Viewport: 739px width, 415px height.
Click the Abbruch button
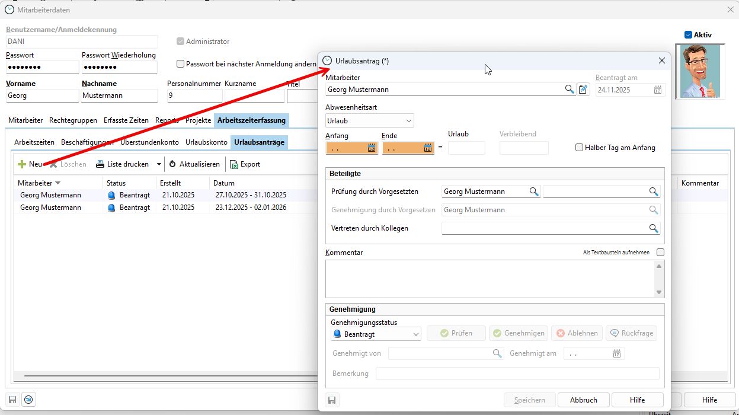tap(583, 400)
